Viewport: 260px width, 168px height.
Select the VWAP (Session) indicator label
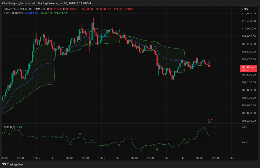13,13
